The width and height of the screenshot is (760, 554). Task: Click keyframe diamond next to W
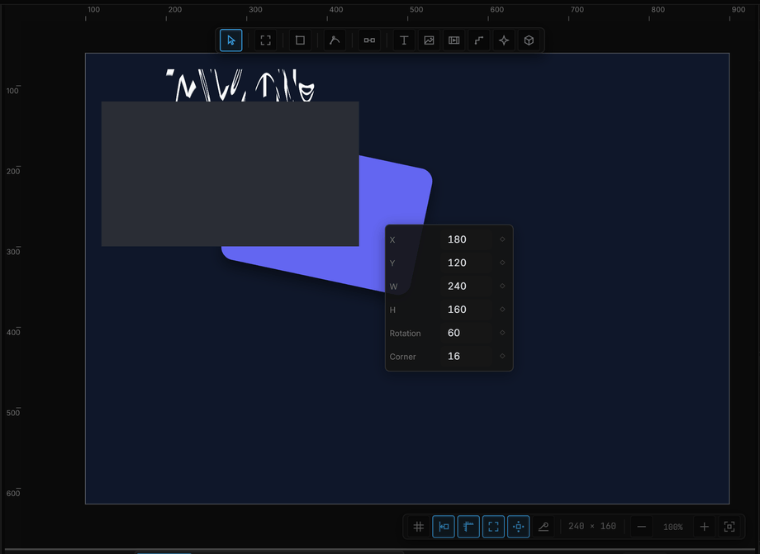[502, 286]
